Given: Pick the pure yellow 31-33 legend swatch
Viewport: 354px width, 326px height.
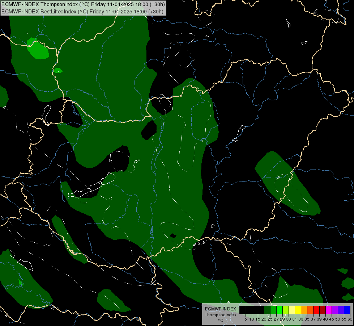Looking at the screenshot, I should tap(298, 310).
